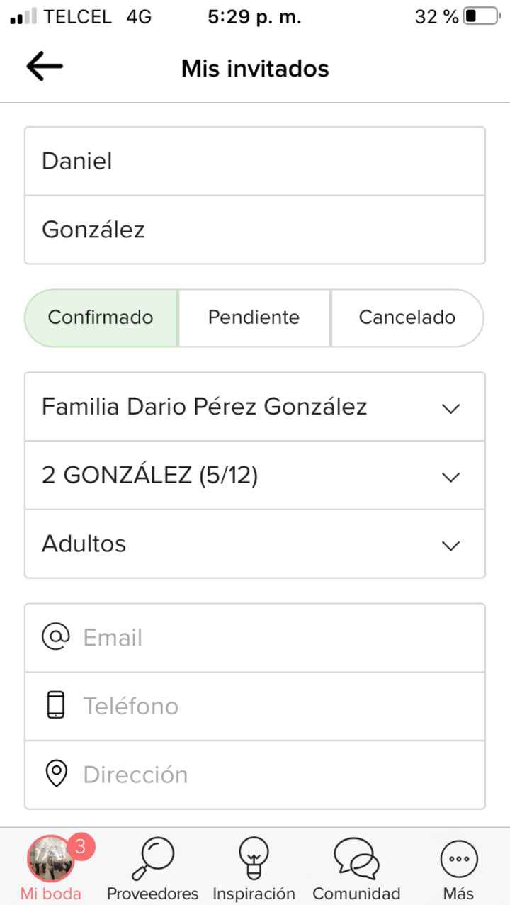This screenshot has width=510, height=905.
Task: Mark the guest as Cancelado
Action: (x=408, y=317)
